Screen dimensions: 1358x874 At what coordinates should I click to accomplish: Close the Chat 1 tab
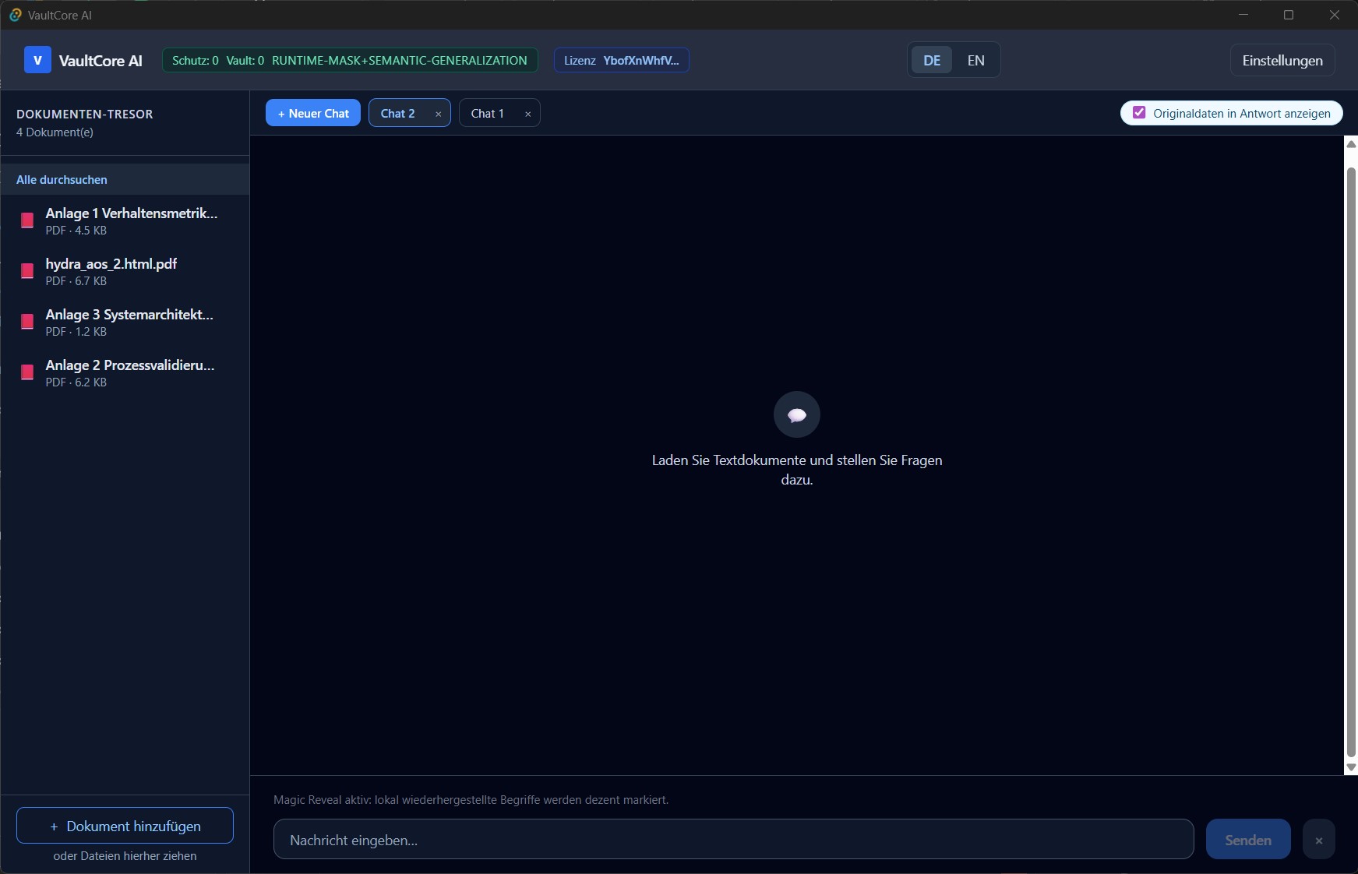527,114
